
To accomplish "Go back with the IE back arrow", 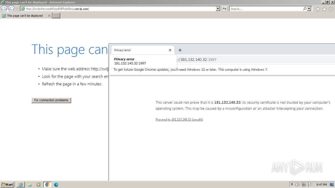I will click(x=4, y=9).
